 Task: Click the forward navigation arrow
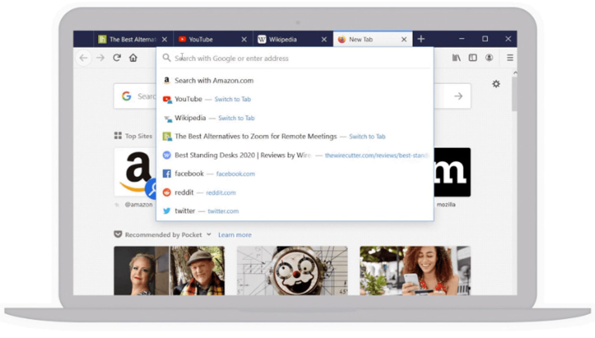point(101,58)
